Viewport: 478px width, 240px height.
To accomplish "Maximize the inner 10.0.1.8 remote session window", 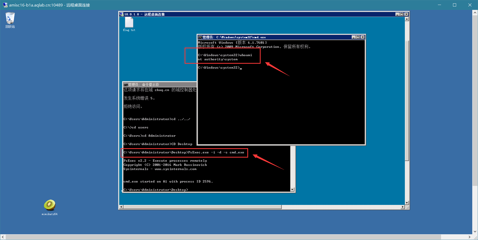I will click(402, 14).
